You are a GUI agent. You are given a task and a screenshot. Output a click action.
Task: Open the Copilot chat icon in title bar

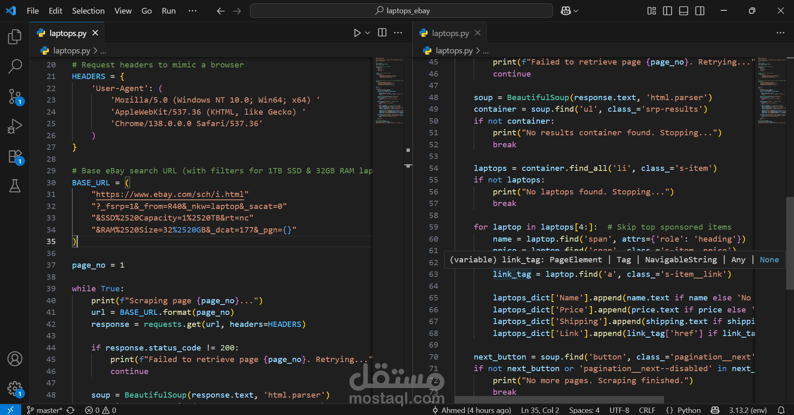coord(565,11)
